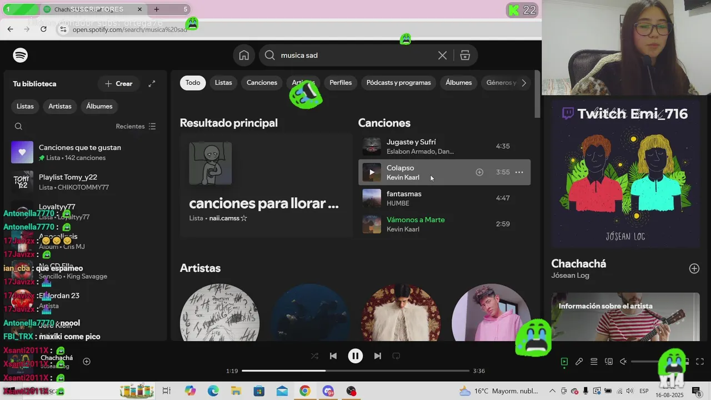Select the Listas search filter tab
The height and width of the screenshot is (400, 711).
click(x=223, y=83)
